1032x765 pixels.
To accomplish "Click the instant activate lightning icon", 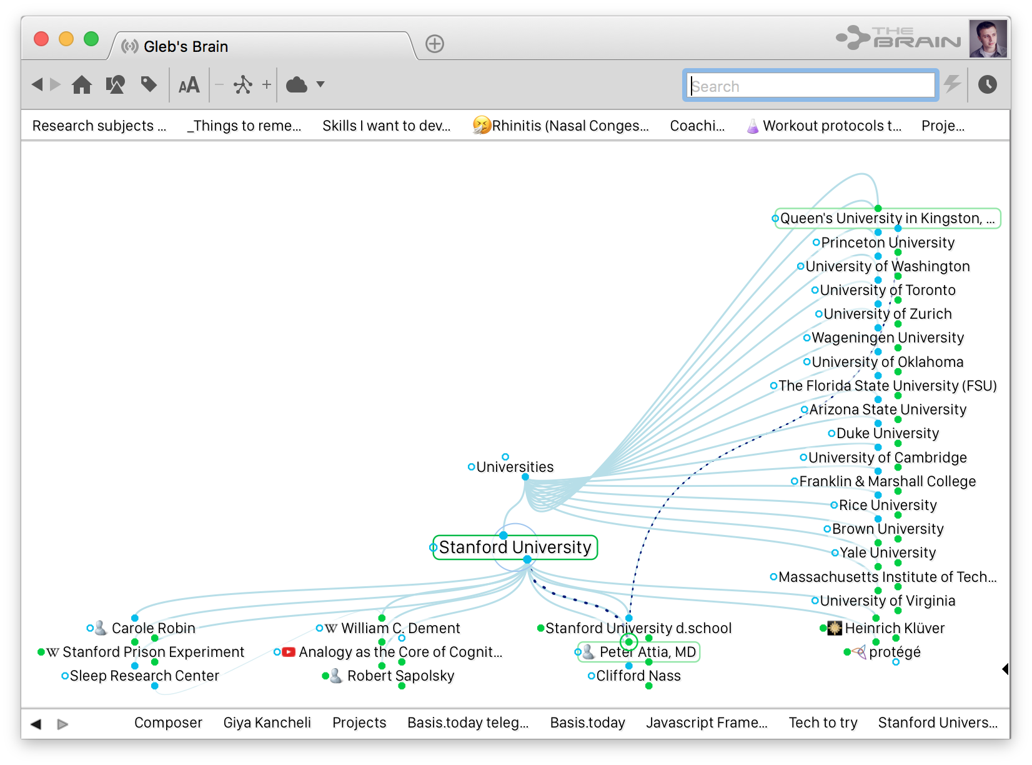I will tap(952, 84).
